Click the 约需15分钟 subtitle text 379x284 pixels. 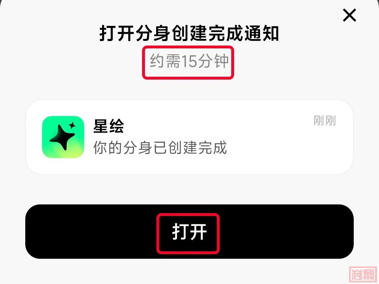pos(189,61)
